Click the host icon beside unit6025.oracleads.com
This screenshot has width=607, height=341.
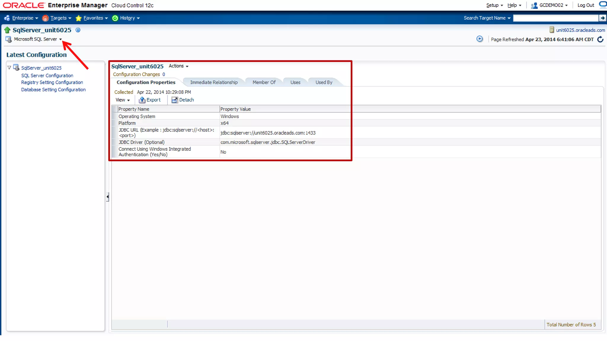click(552, 30)
